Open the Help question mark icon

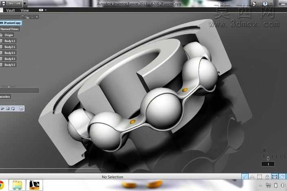click(x=265, y=4)
